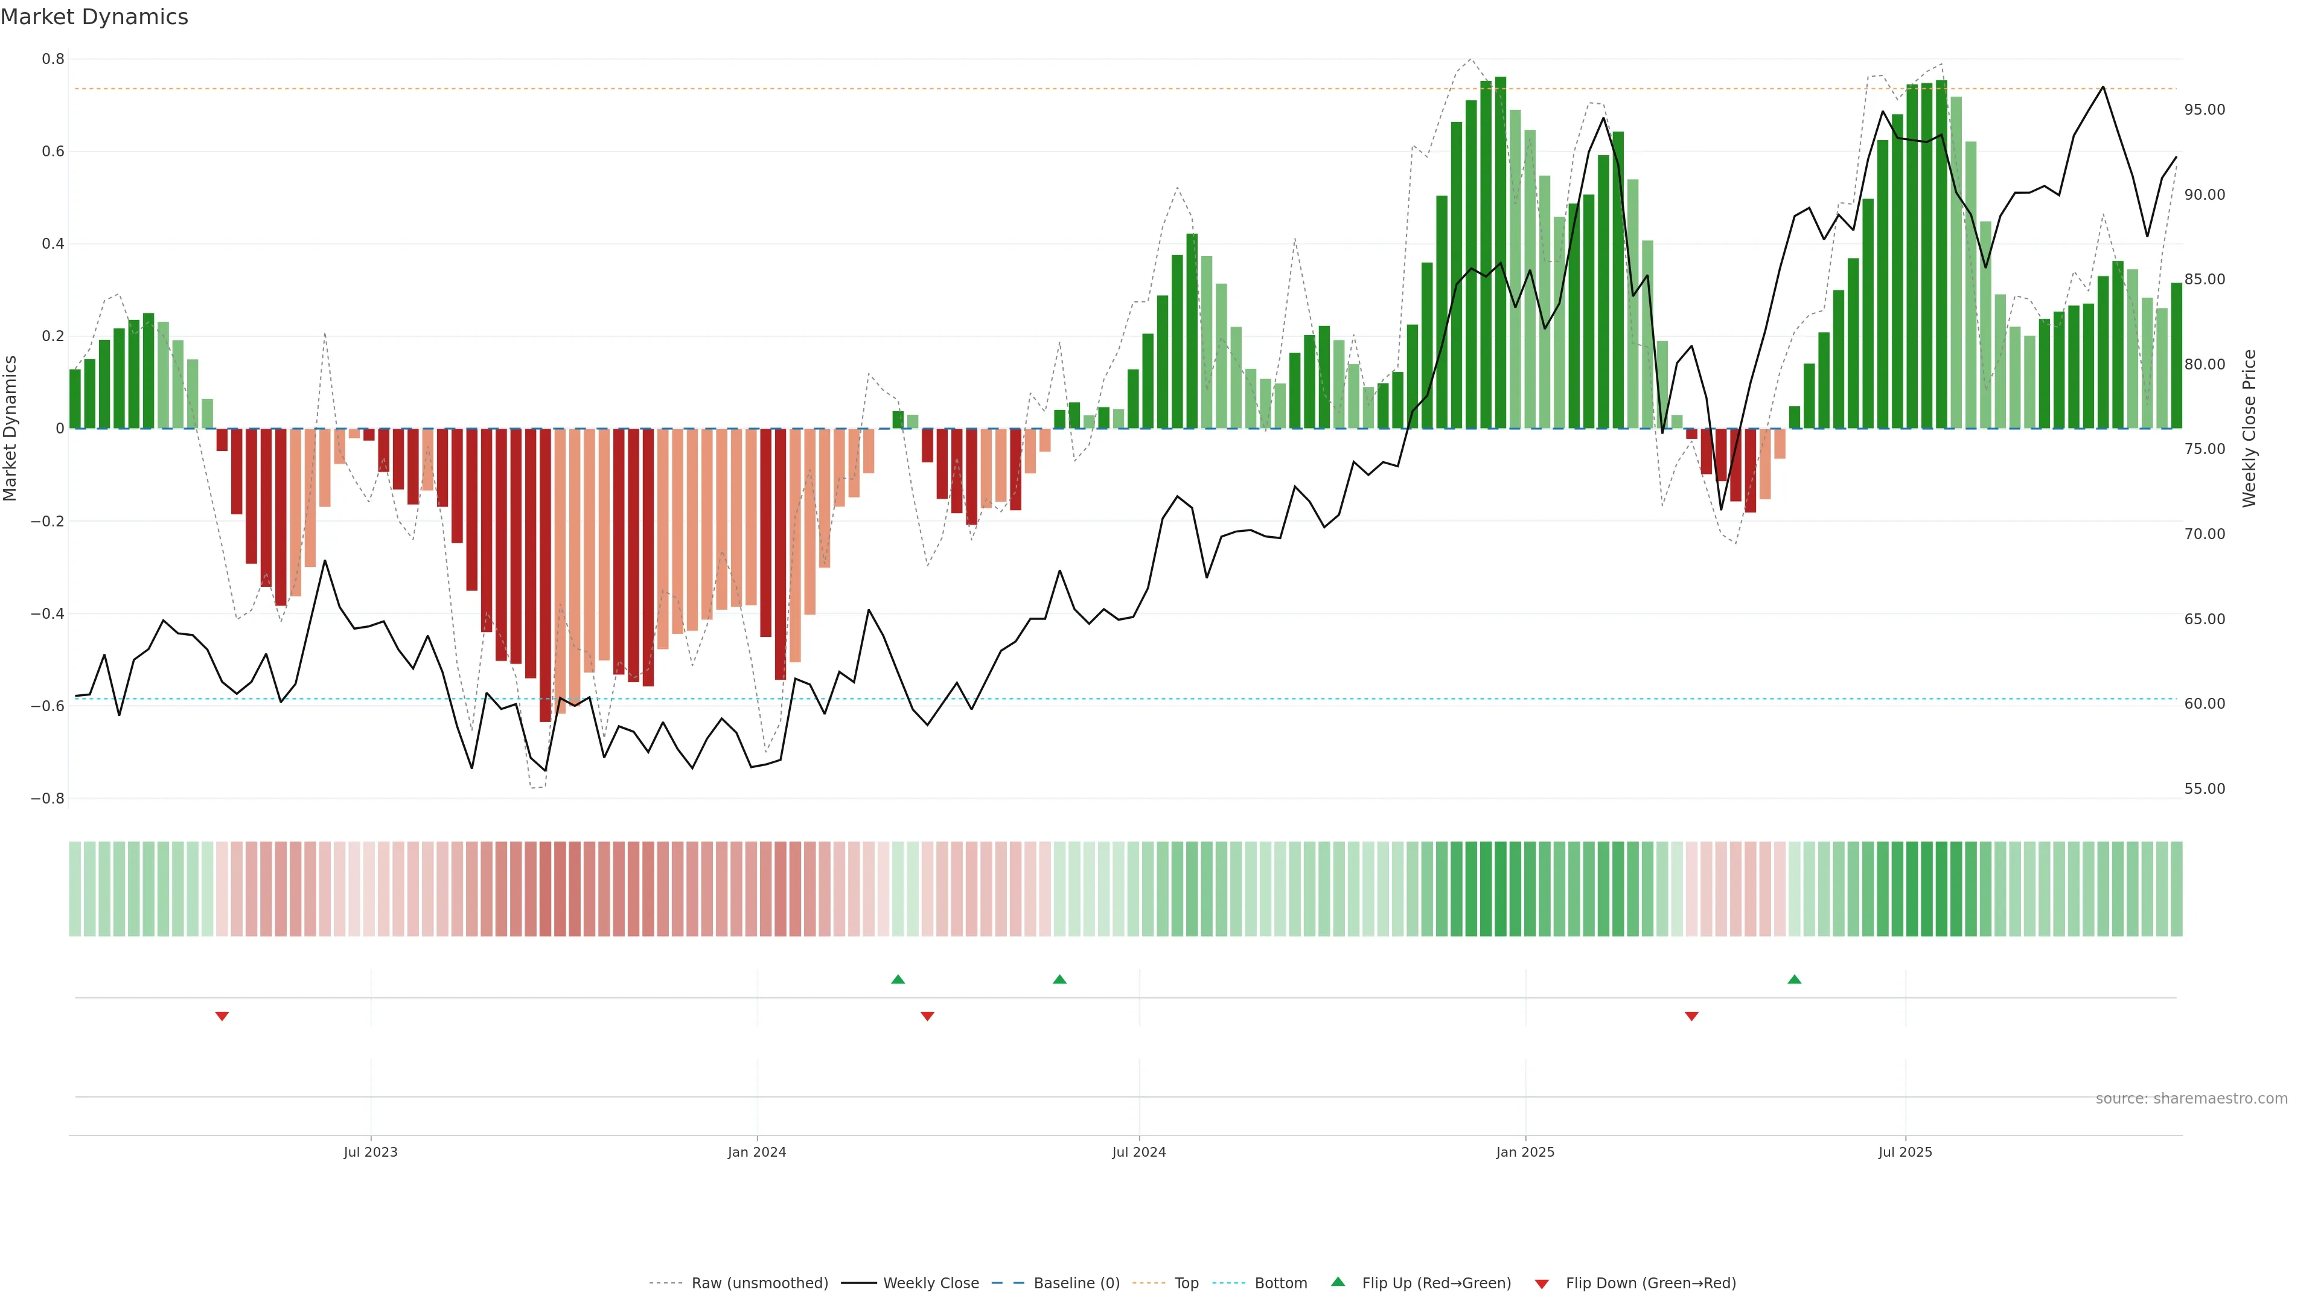The height and width of the screenshot is (1304, 2318).
Task: Click the 95.00 price axis label
Action: pyautogui.click(x=2204, y=110)
